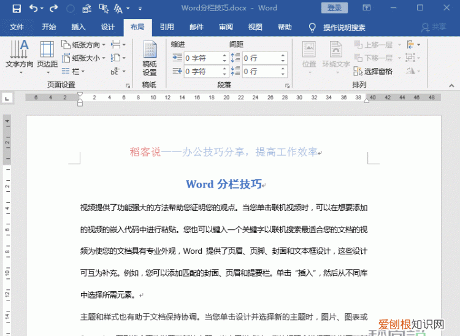
Task: Launch the 段落 paragraph dialog launcher
Action: 287,86
